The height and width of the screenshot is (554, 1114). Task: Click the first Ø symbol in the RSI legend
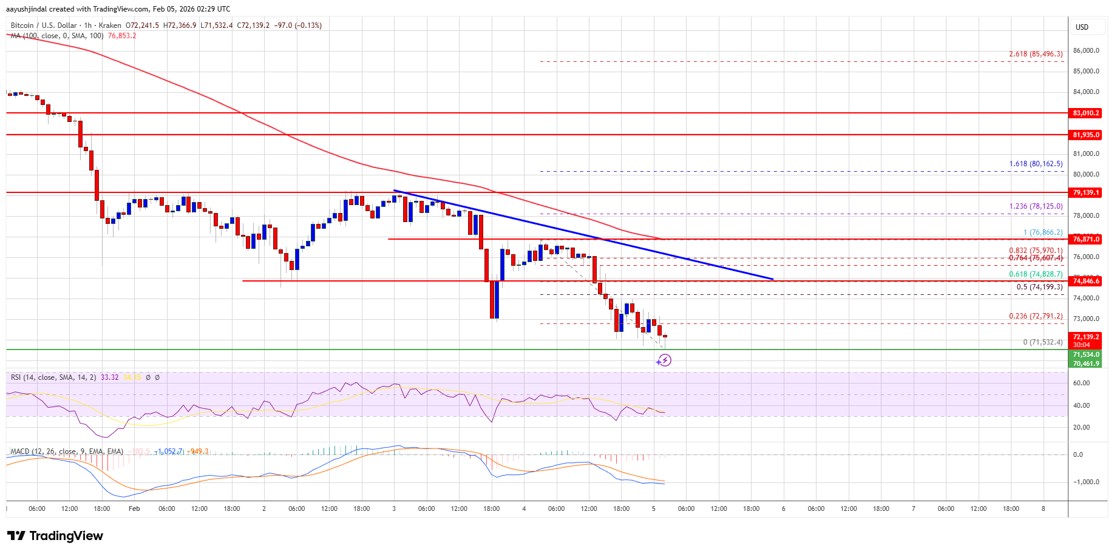point(148,377)
